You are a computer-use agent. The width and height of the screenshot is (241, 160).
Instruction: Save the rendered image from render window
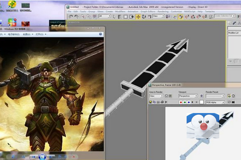151,102
